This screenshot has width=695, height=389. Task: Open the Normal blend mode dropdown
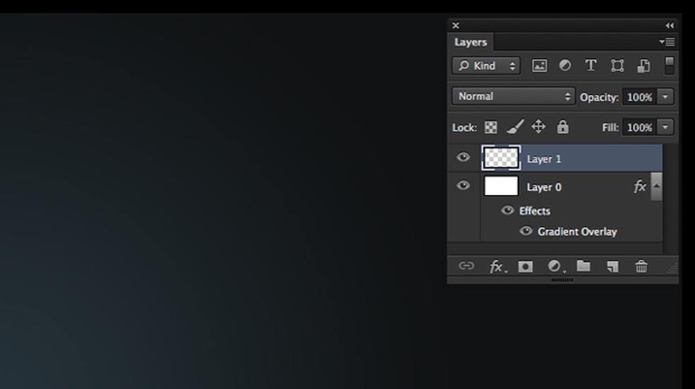tap(513, 96)
